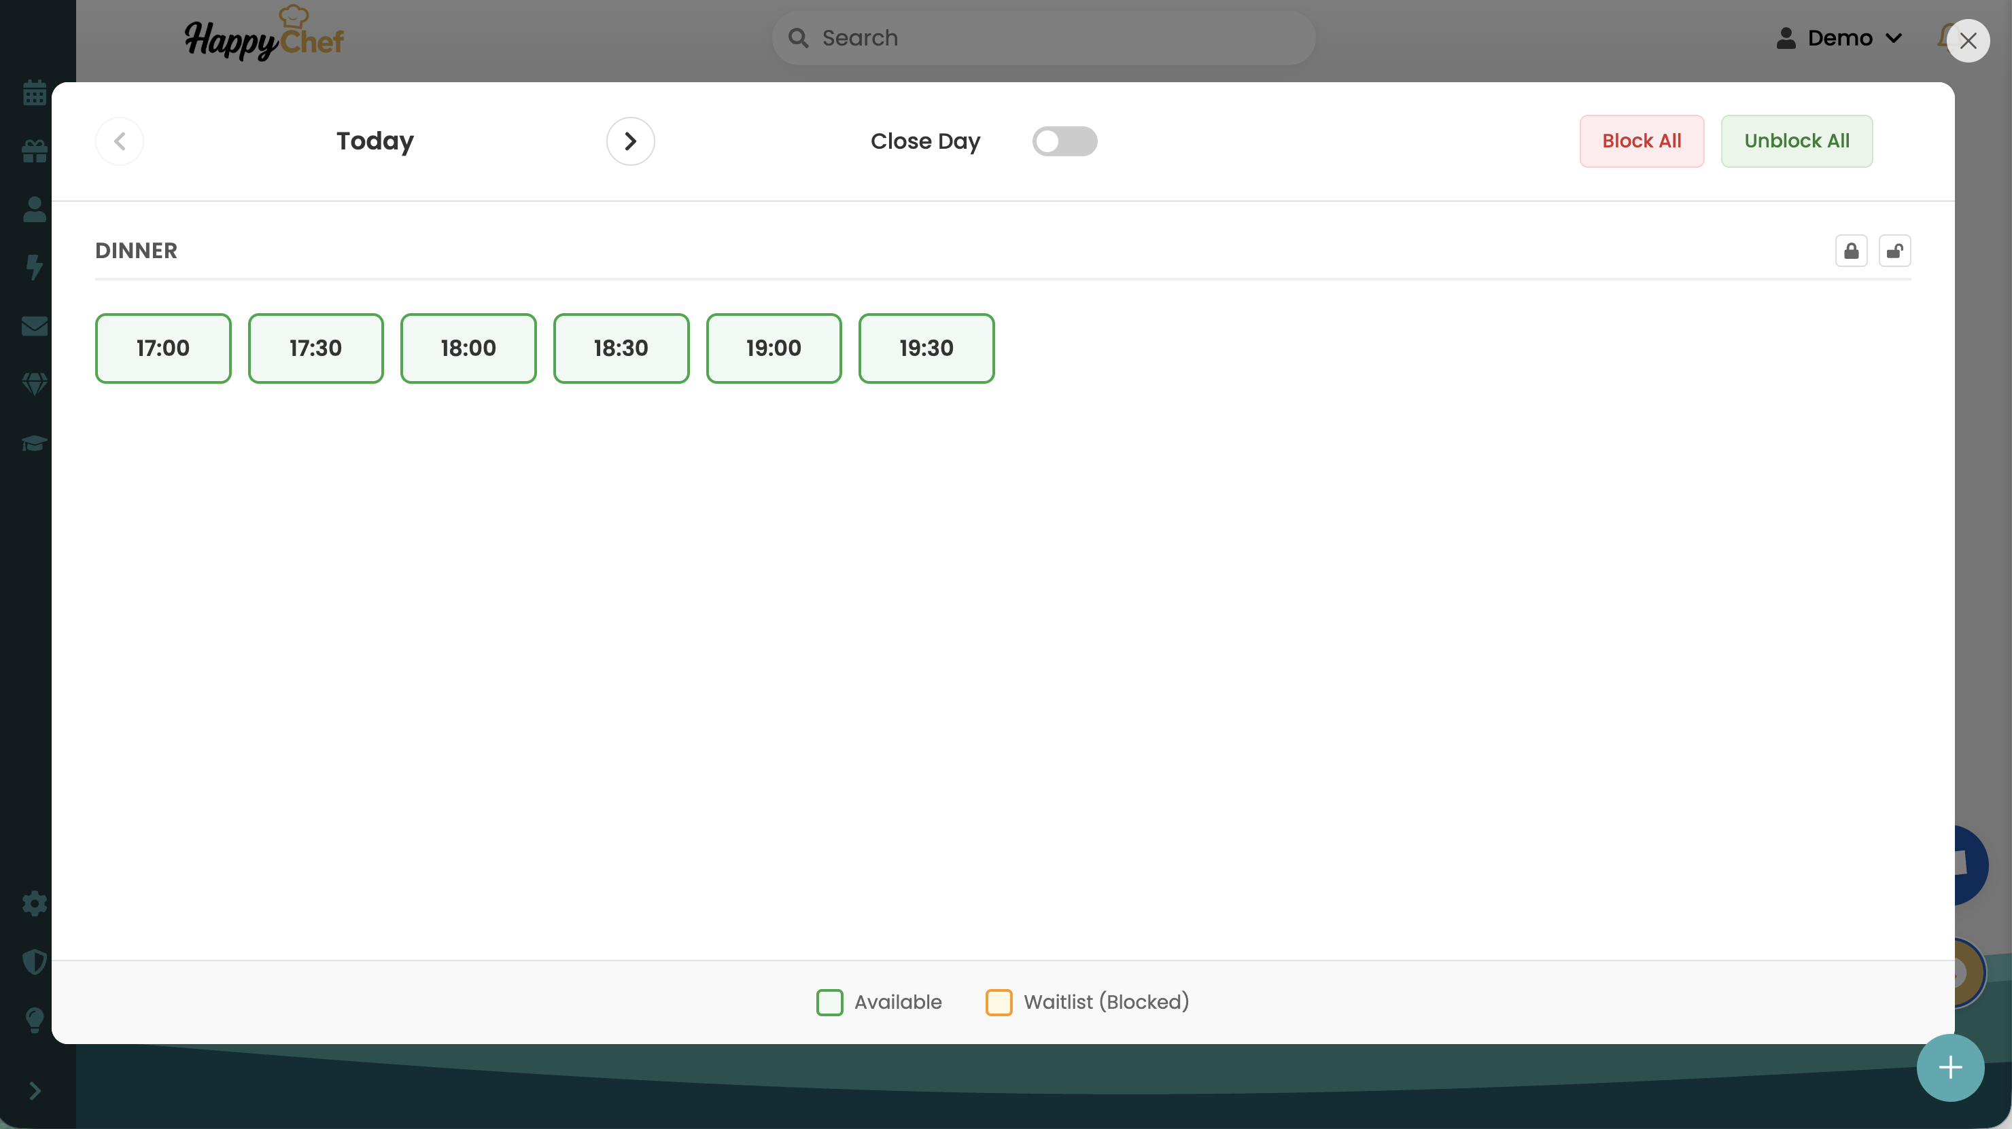
Task: Enable the Close Day toggle
Action: pyautogui.click(x=1064, y=141)
